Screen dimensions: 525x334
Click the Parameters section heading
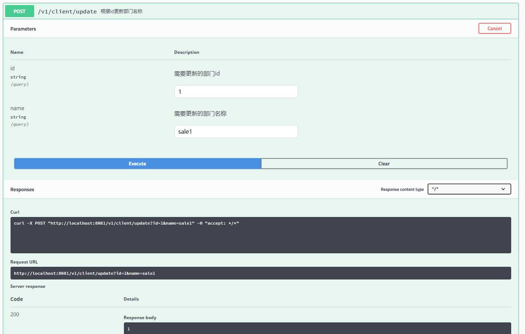click(23, 29)
